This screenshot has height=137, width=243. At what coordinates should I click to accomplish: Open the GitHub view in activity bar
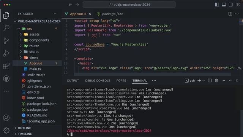[x=6, y=79]
